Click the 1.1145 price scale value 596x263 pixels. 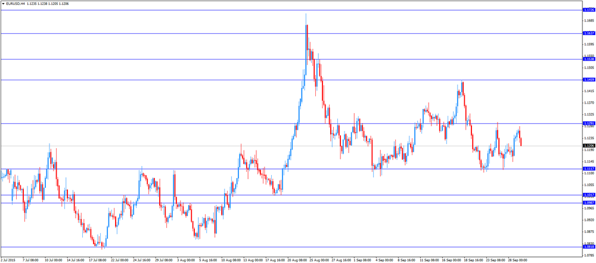click(x=588, y=162)
